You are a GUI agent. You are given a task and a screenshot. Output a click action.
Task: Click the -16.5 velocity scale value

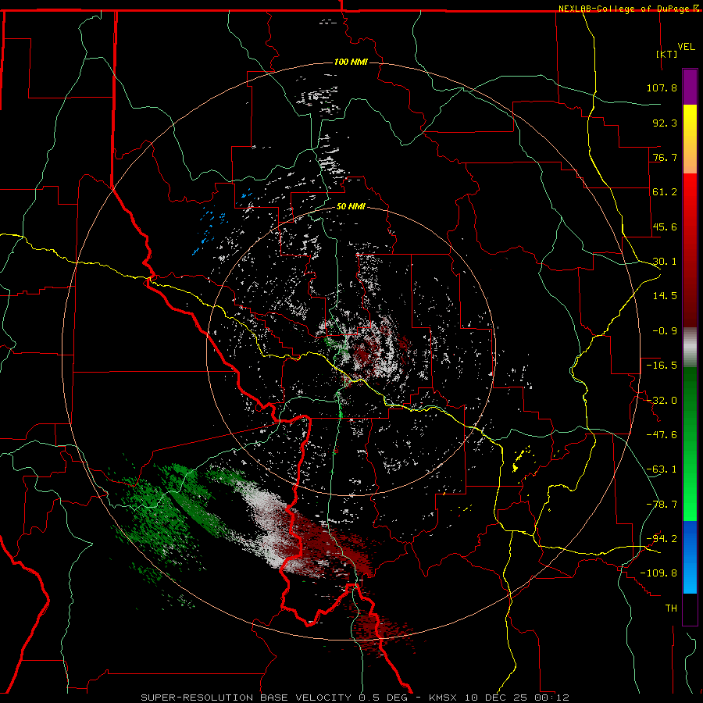(662, 366)
